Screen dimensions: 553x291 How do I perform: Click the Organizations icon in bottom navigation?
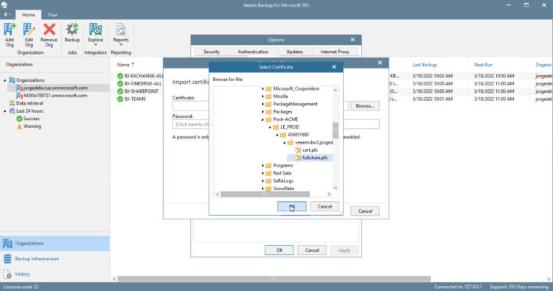[x=7, y=243]
